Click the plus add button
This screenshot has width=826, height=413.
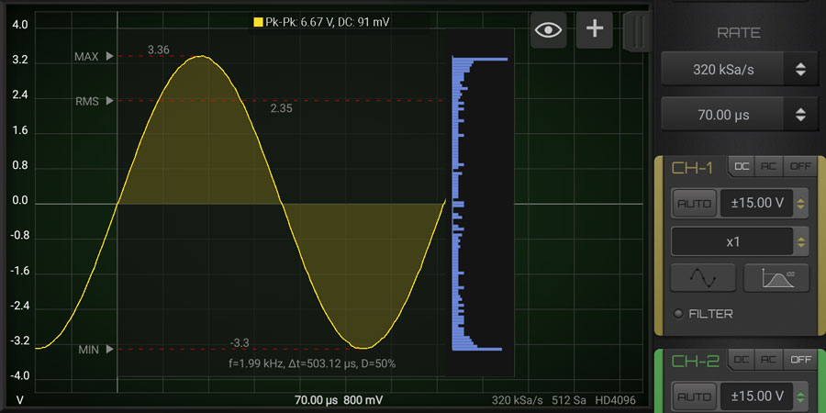(x=594, y=29)
